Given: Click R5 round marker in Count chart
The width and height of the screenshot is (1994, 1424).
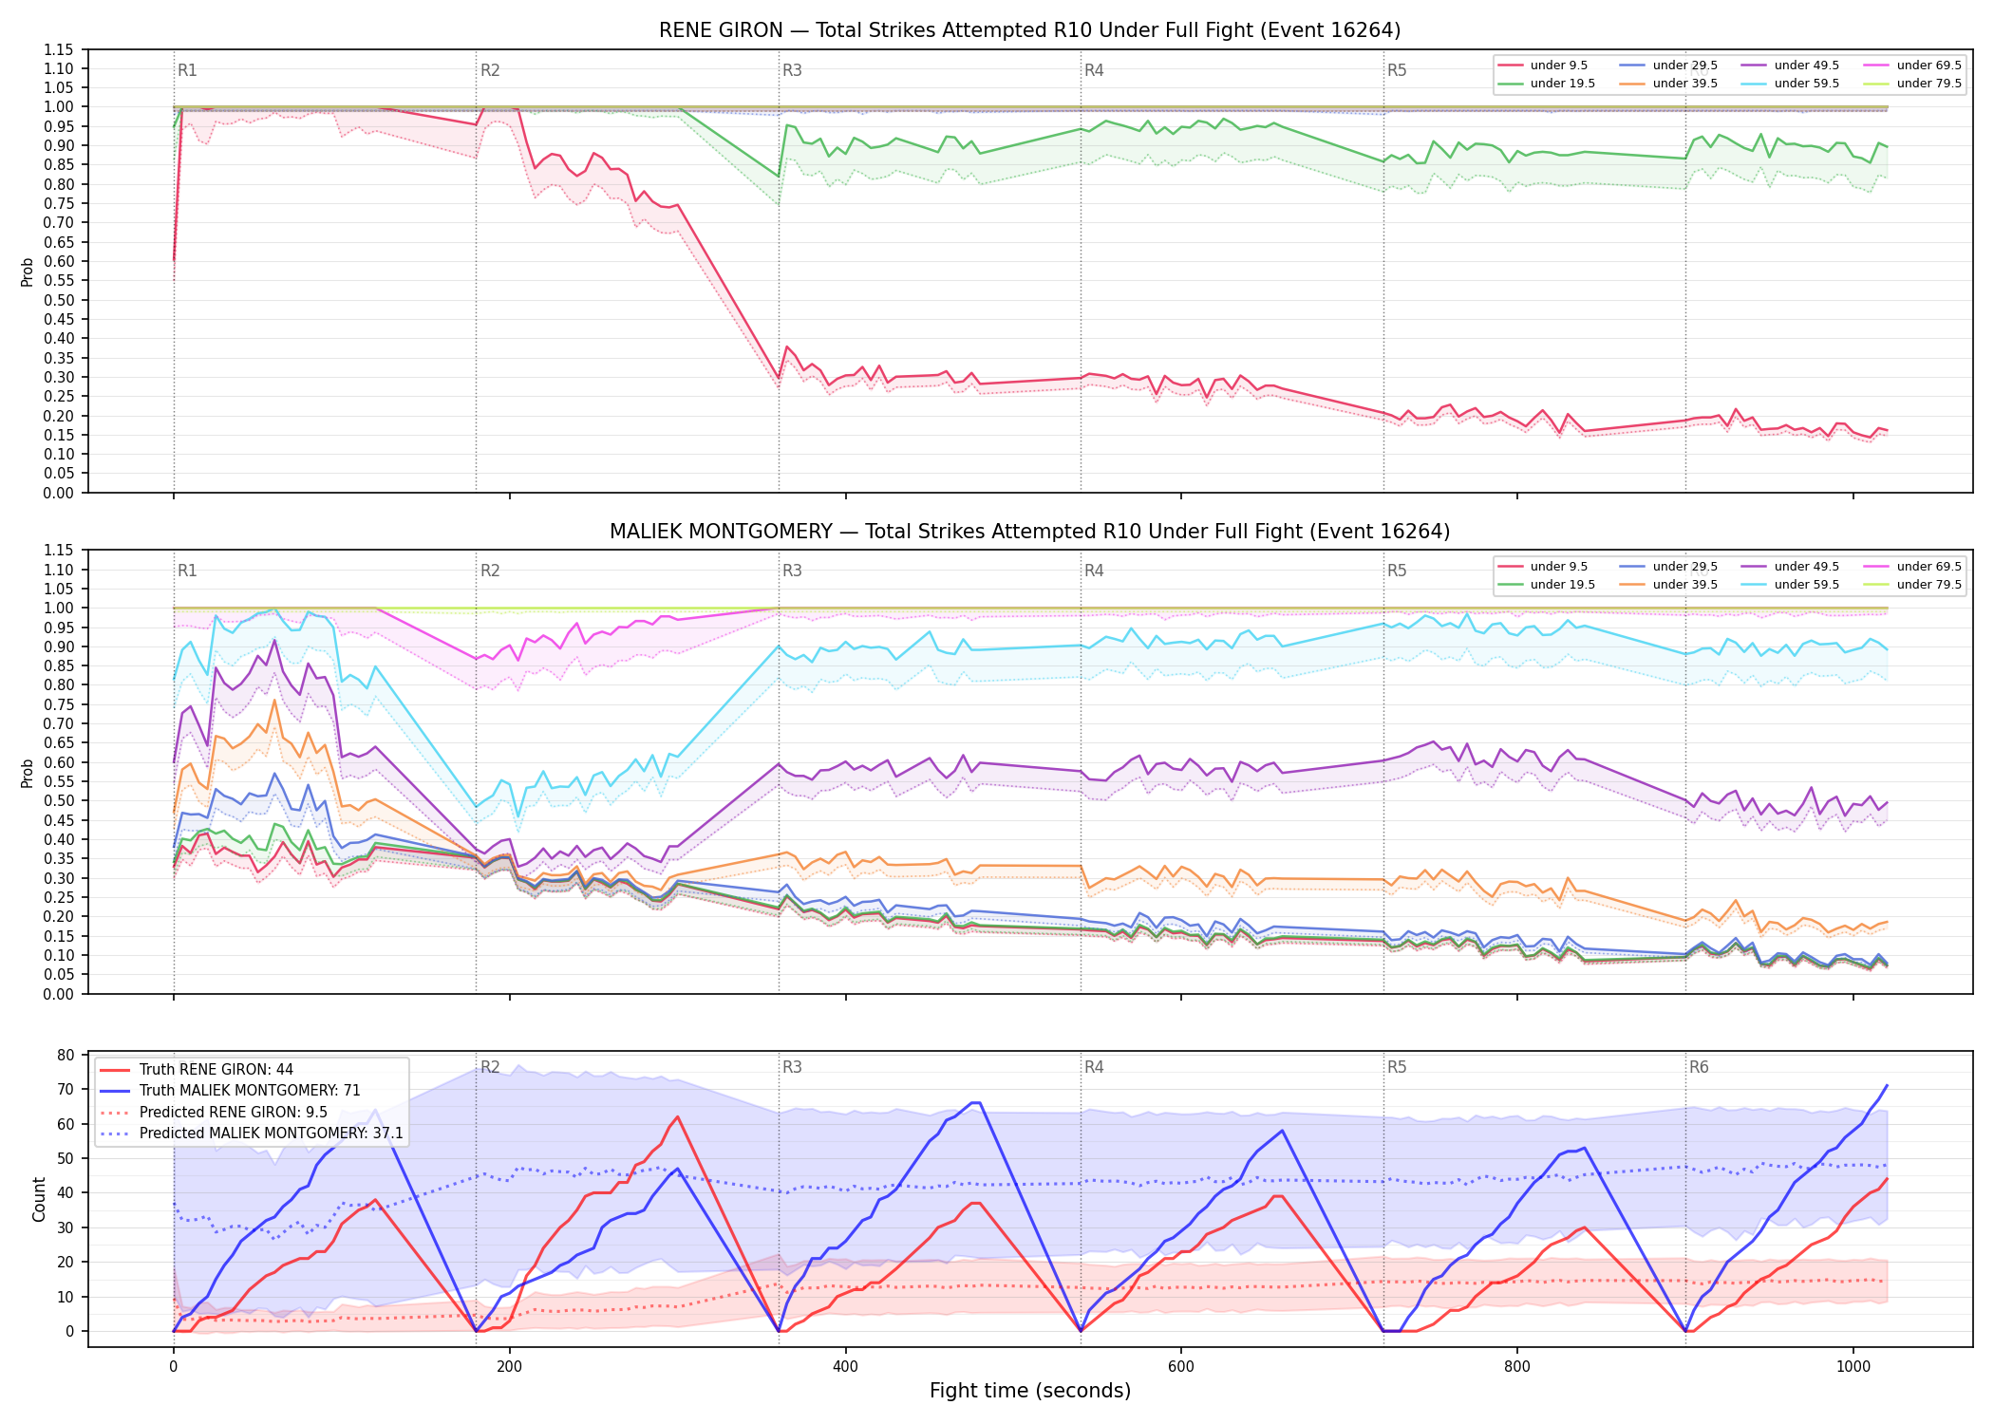Looking at the screenshot, I should (1397, 1067).
